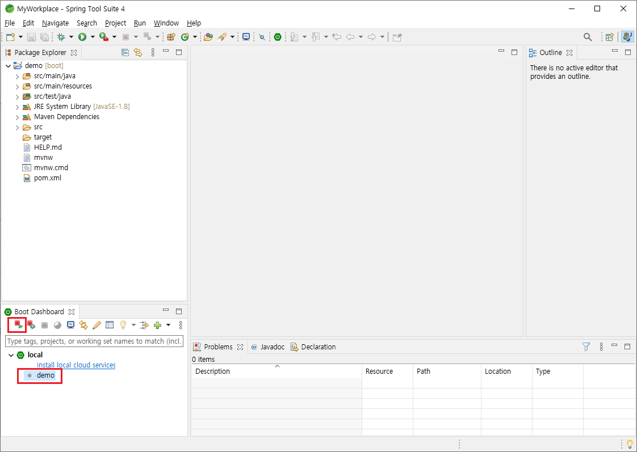The width and height of the screenshot is (637, 452).
Task: Click the Open Browser globe icon in Boot Dashboard
Action: pyautogui.click(x=58, y=325)
